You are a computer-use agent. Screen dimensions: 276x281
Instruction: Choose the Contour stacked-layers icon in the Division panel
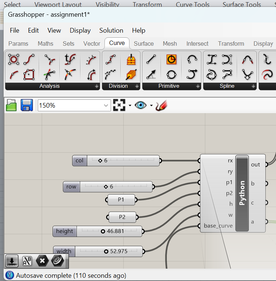[131, 59]
